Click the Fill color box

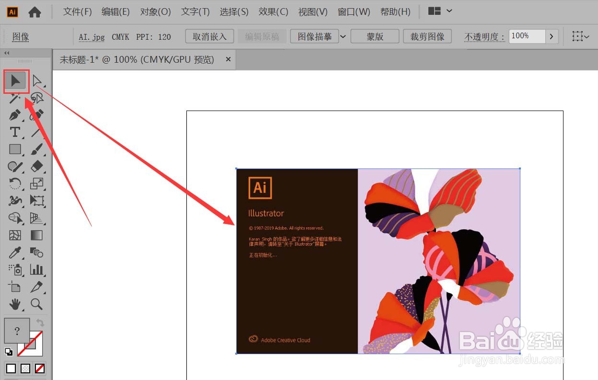[x=17, y=331]
